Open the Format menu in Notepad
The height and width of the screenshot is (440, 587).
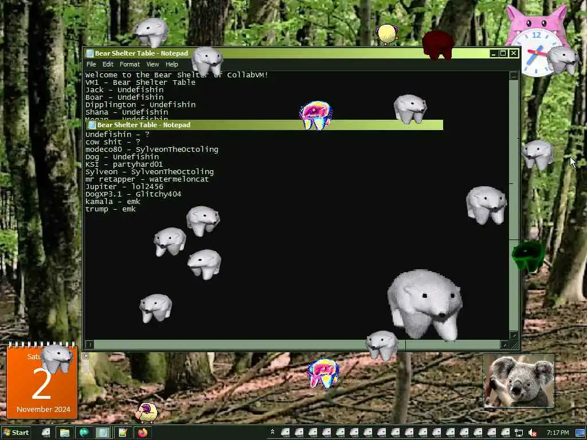130,64
